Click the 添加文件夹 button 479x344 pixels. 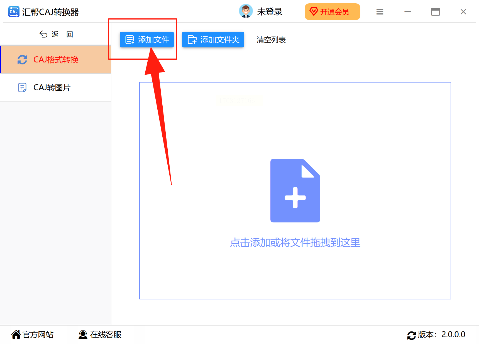(x=213, y=40)
